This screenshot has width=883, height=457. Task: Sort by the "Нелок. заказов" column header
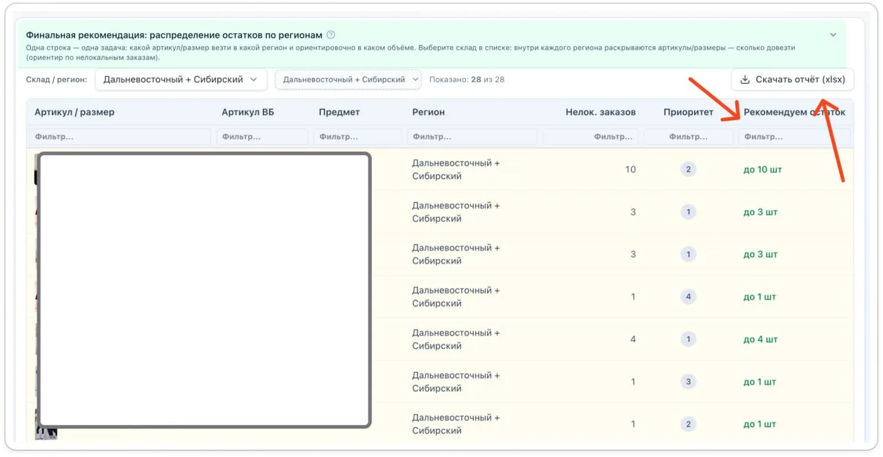[600, 112]
